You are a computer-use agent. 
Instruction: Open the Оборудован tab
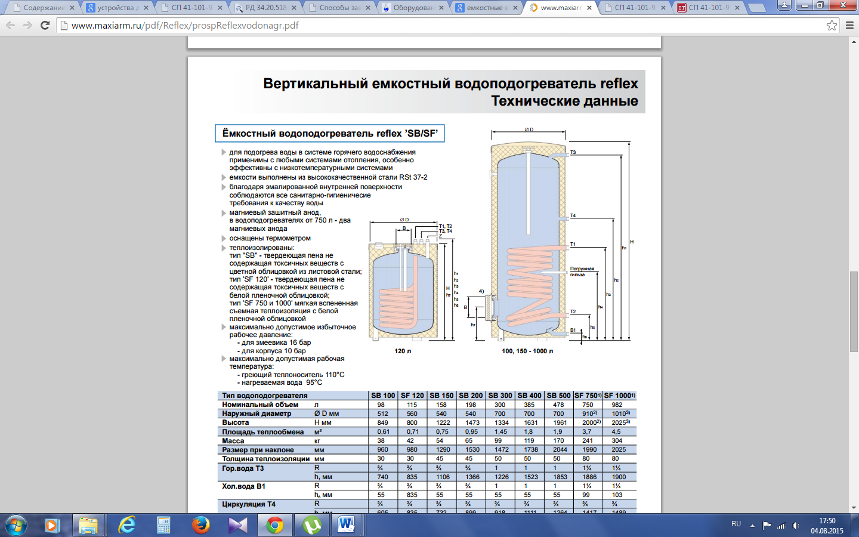click(x=414, y=8)
